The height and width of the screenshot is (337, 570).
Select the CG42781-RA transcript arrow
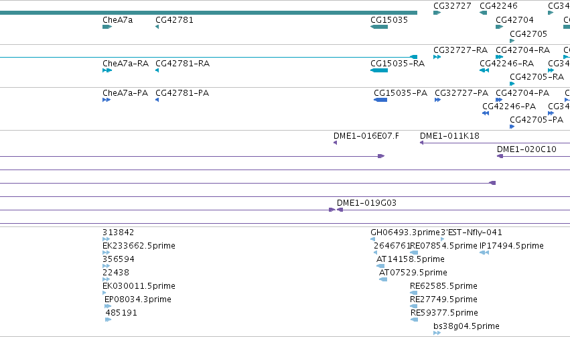[157, 70]
